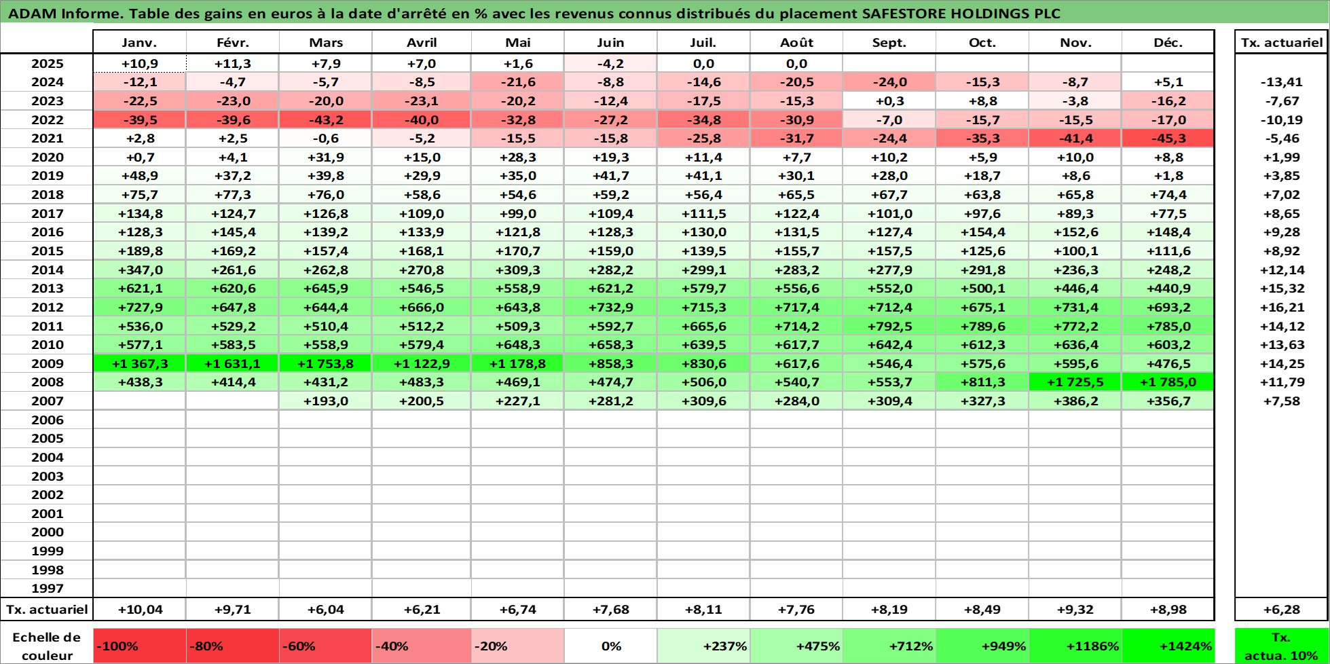The height and width of the screenshot is (664, 1330).
Task: Click the 2007 row label
Action: coord(47,401)
